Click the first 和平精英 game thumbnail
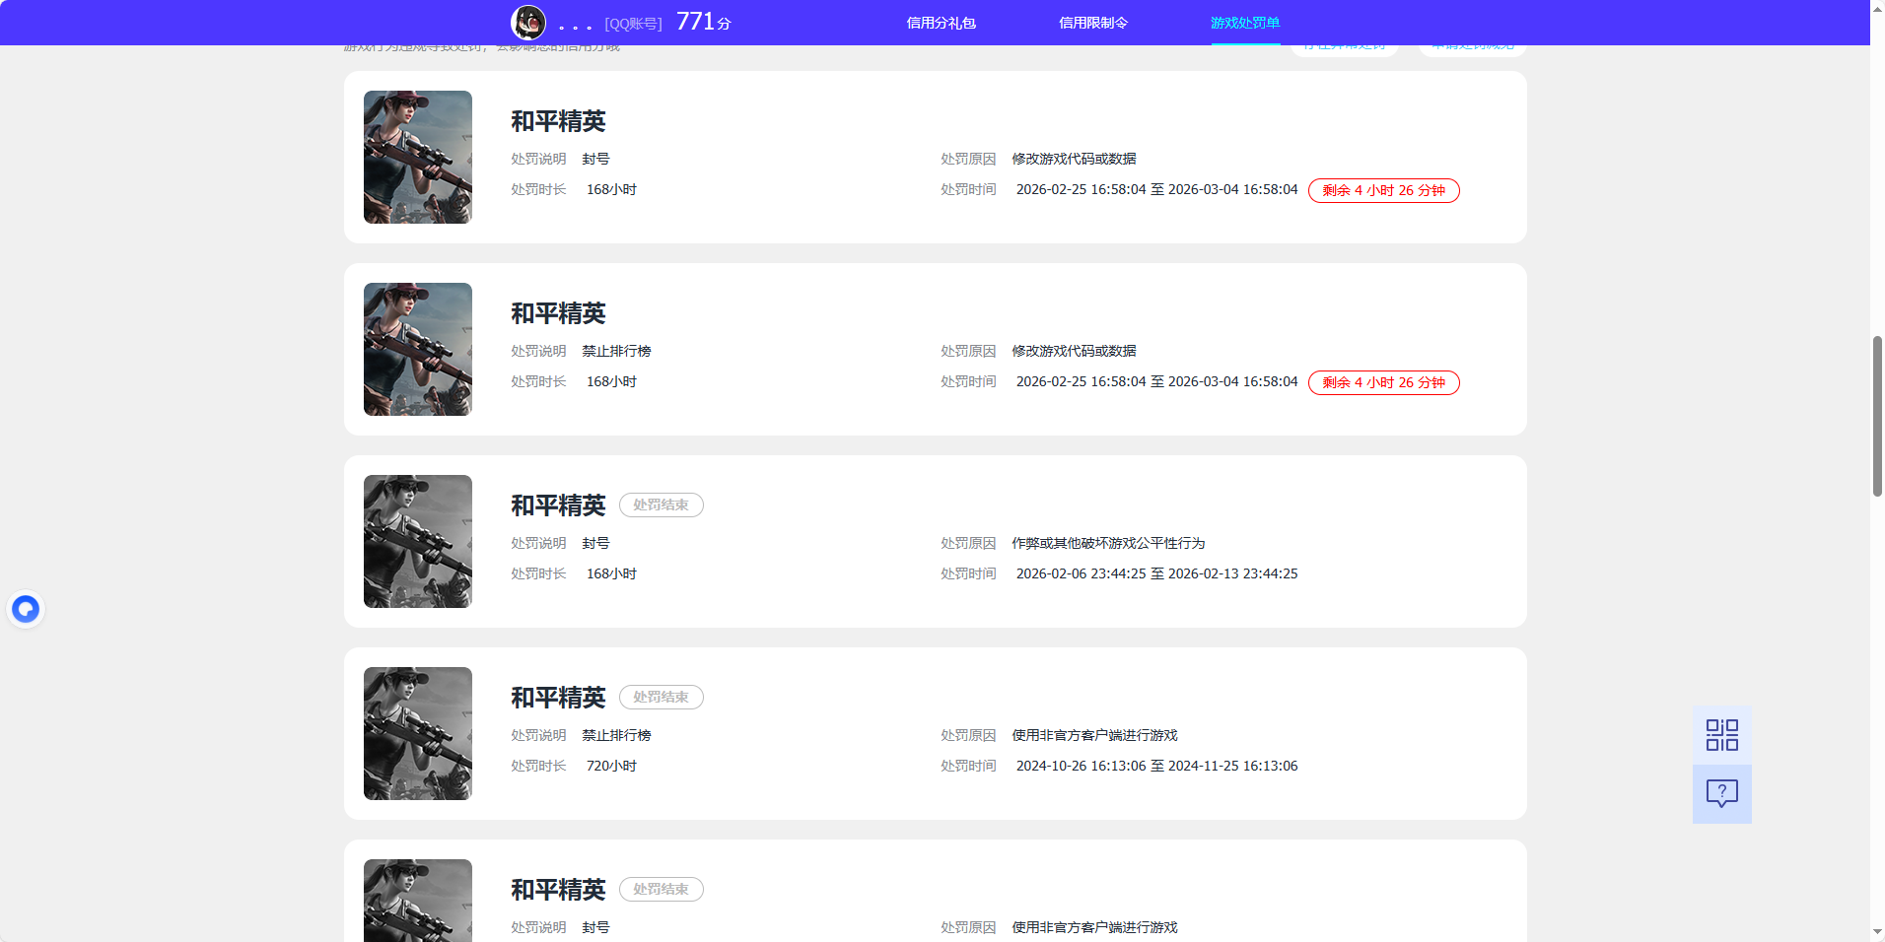1885x942 pixels. [417, 157]
